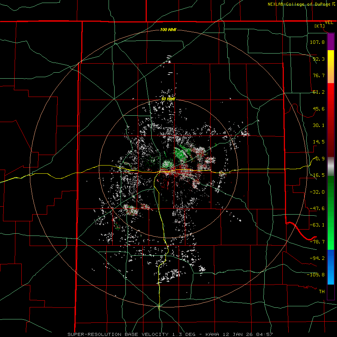Pick the purple band of the velocity scale
Image resolution: width=337 pixels, height=337 pixels.
[331, 42]
